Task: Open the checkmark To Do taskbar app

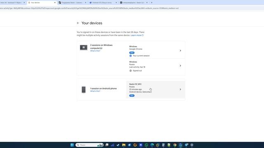Action: tap(118, 145)
